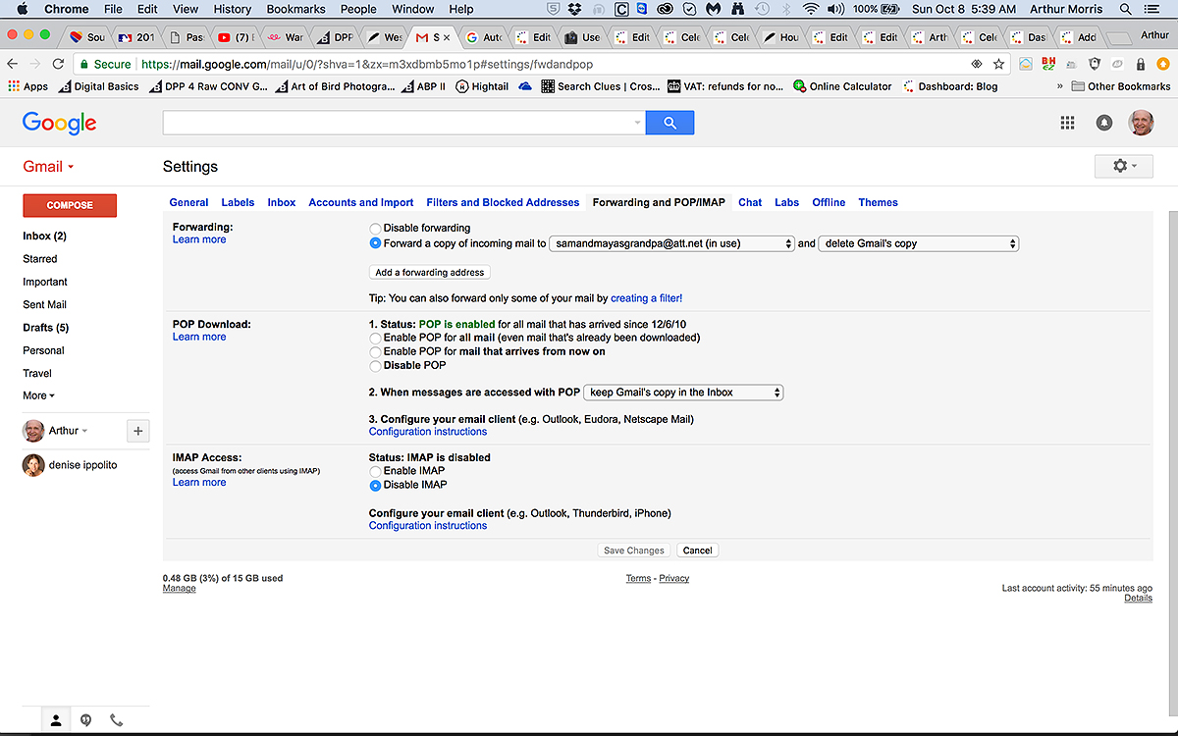Click the blue search magnifier button
This screenshot has height=736, width=1178.
tap(669, 123)
